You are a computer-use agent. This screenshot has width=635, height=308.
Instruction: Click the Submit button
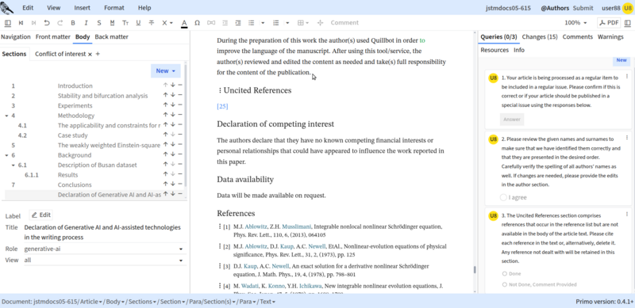583,8
